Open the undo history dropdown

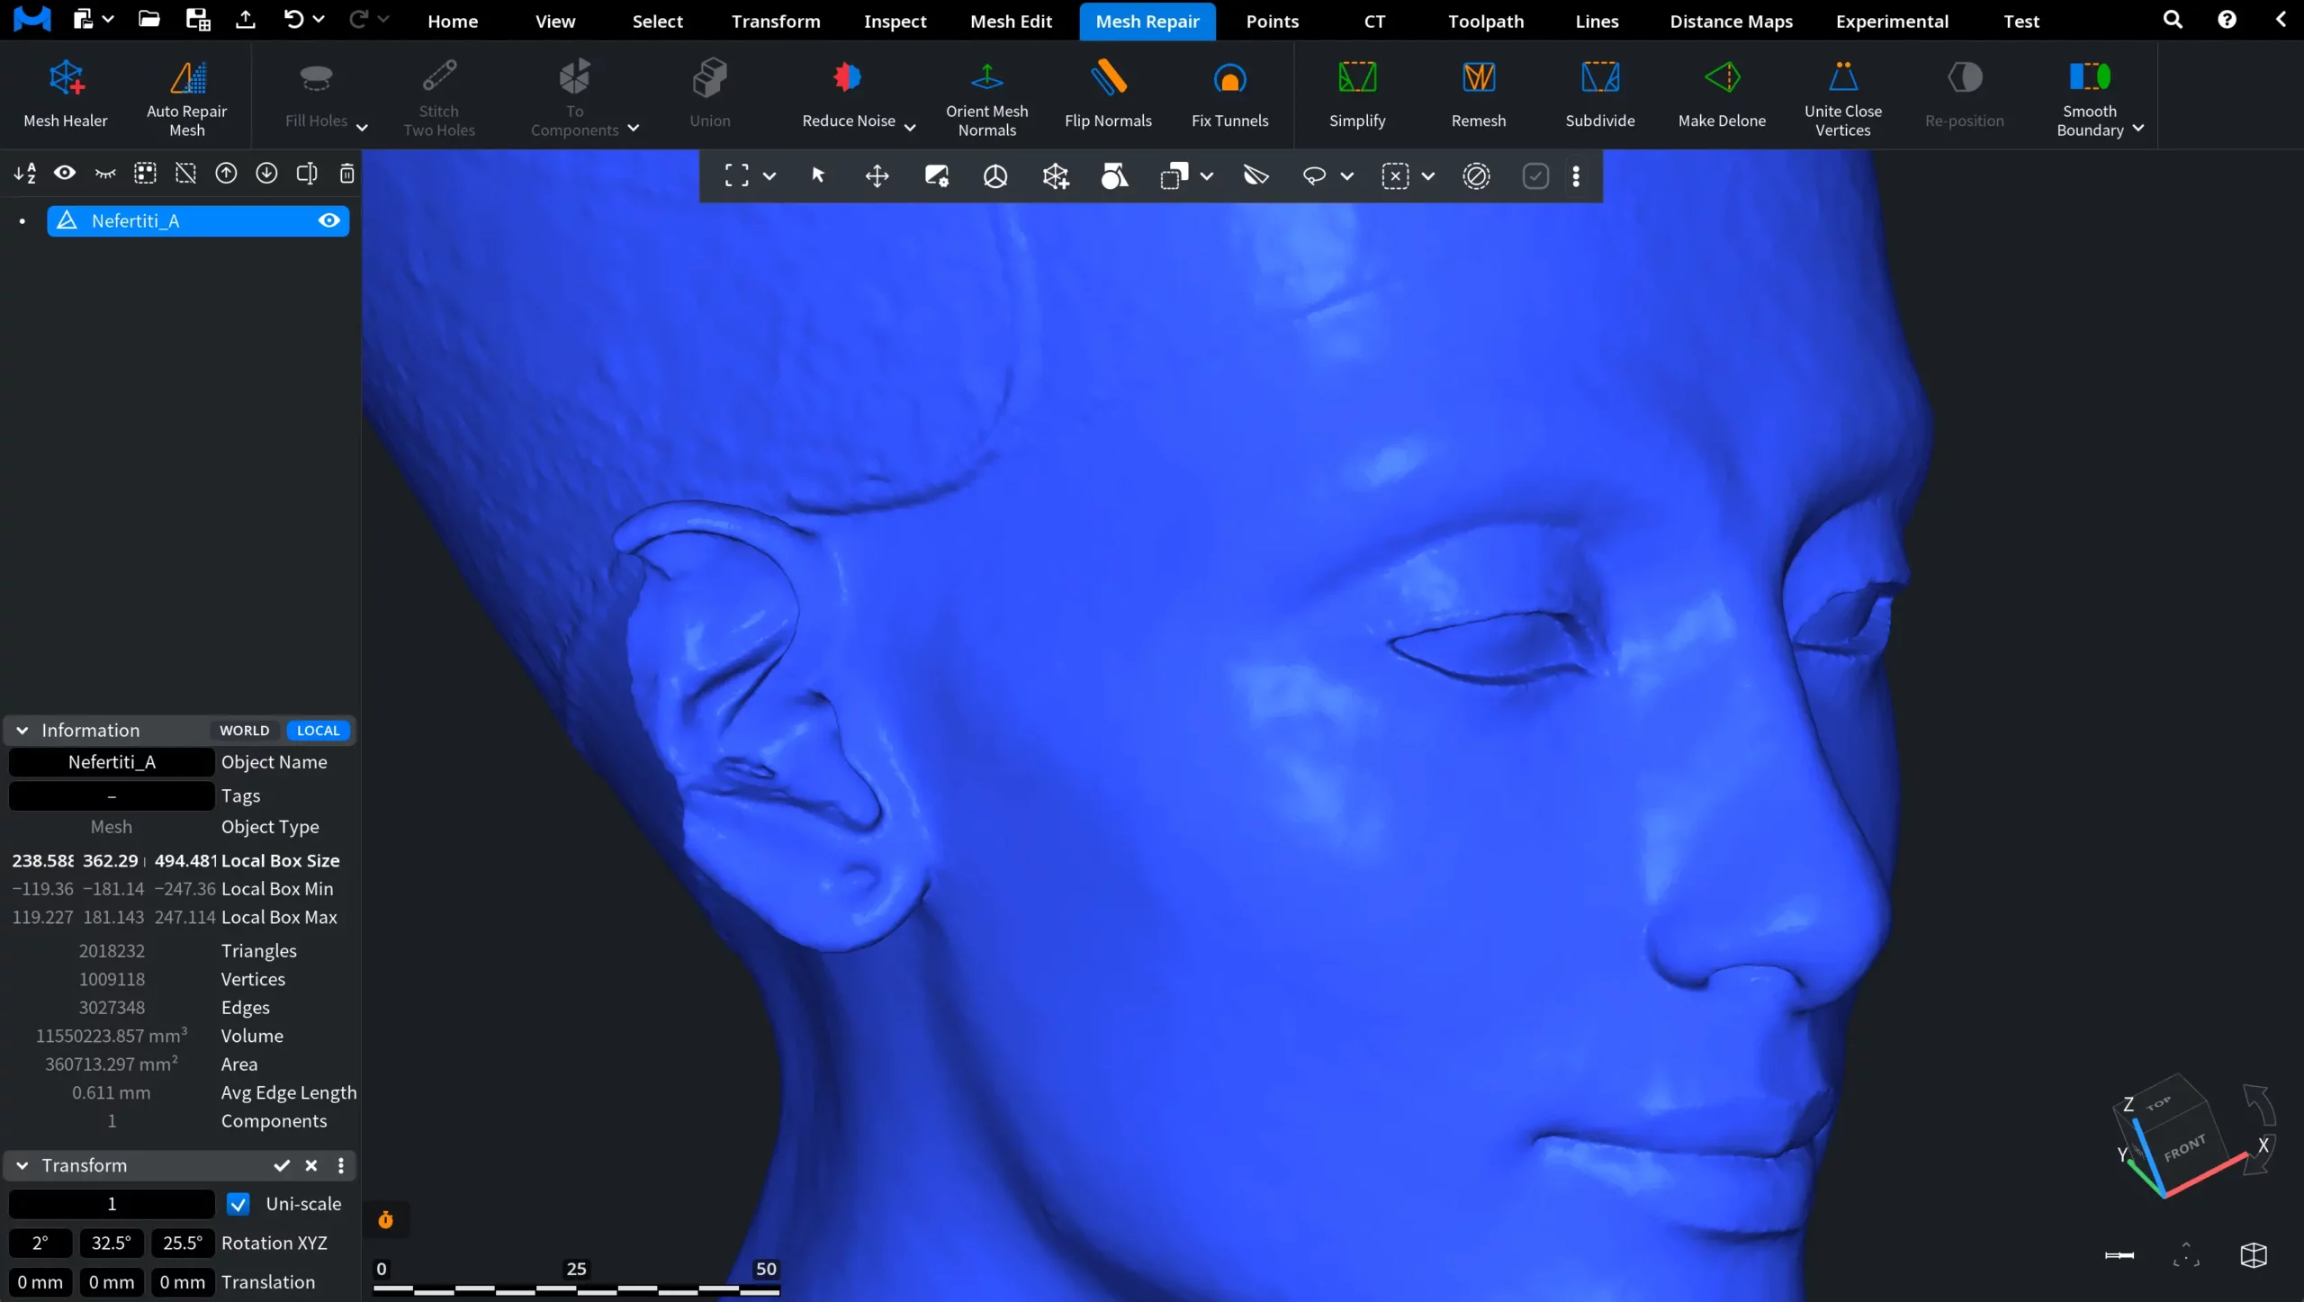pos(319,19)
